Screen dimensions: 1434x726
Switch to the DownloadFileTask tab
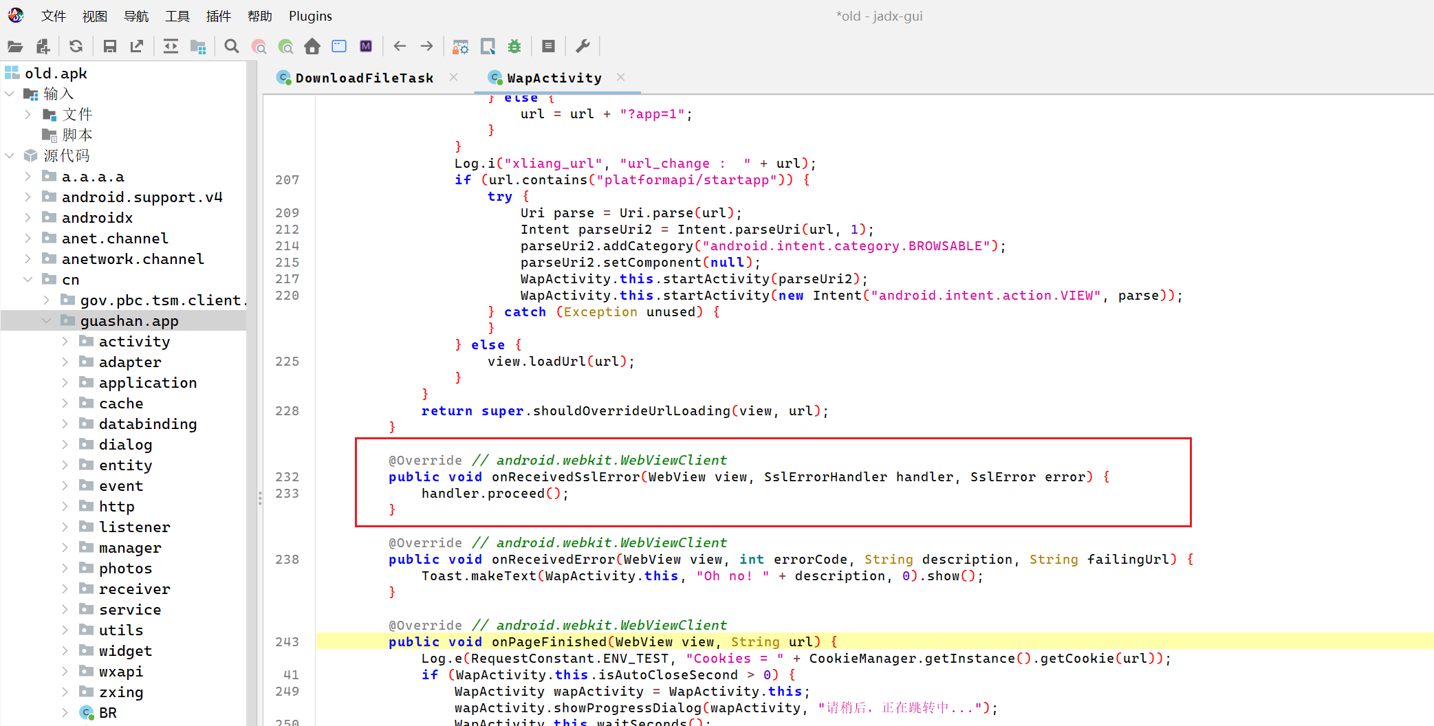click(364, 78)
